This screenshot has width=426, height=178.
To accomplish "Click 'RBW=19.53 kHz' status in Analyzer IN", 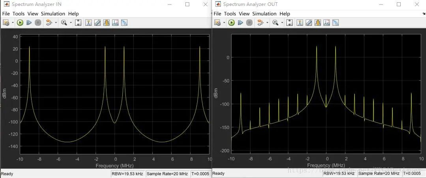I will click(x=128, y=174).
